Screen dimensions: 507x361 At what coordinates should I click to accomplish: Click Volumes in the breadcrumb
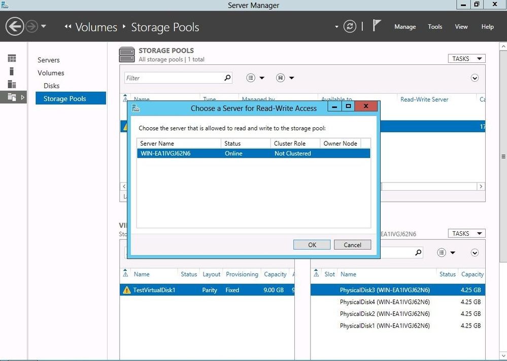coord(96,27)
